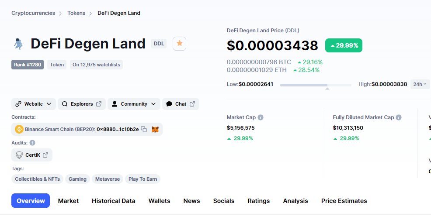
Task: Click the link chain icon beside Website
Action: point(18,104)
